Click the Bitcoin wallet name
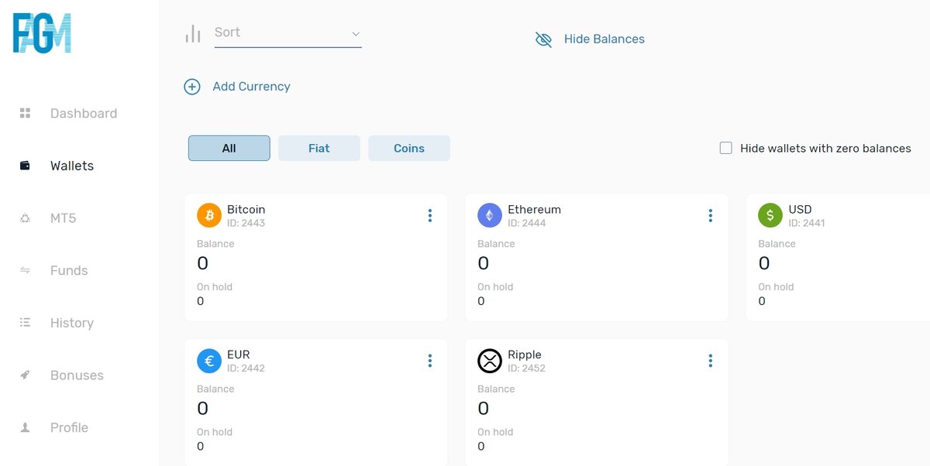The image size is (930, 466). 246,209
